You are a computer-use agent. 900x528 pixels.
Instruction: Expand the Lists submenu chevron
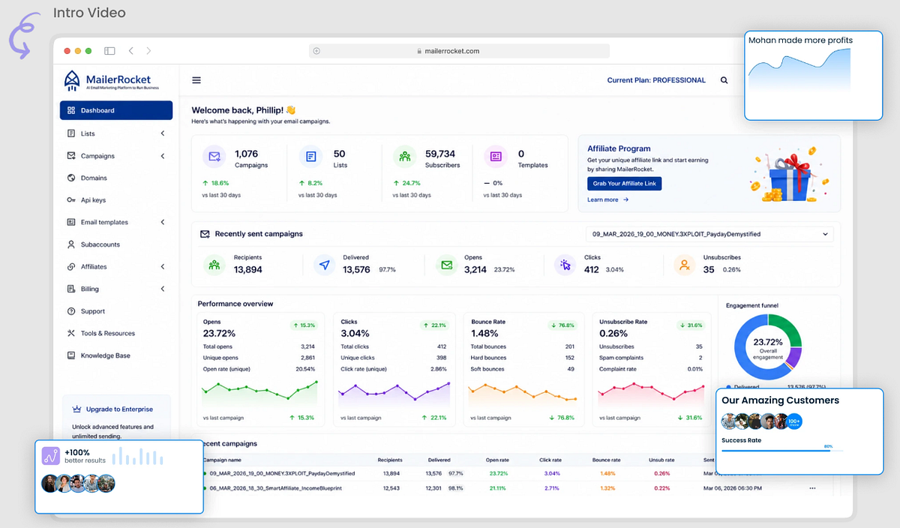click(x=163, y=133)
